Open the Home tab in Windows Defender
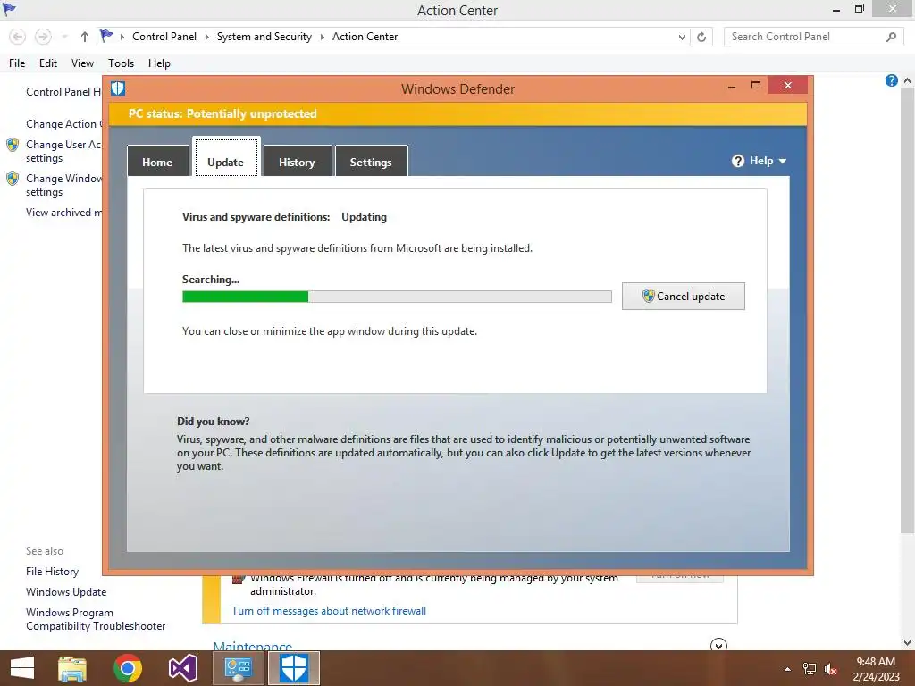The height and width of the screenshot is (686, 915). 157,162
